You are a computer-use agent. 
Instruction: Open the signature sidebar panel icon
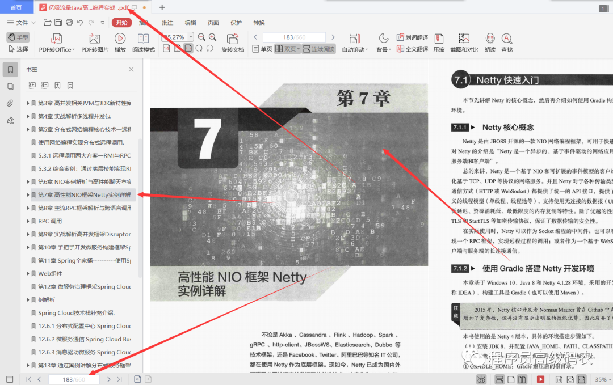pos(11,120)
